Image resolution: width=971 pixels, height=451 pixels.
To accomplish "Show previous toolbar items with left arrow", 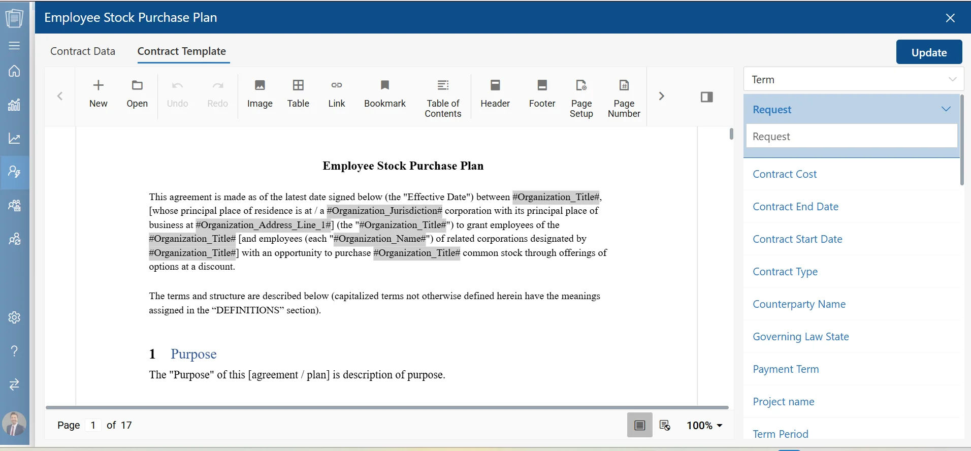I will click(60, 96).
